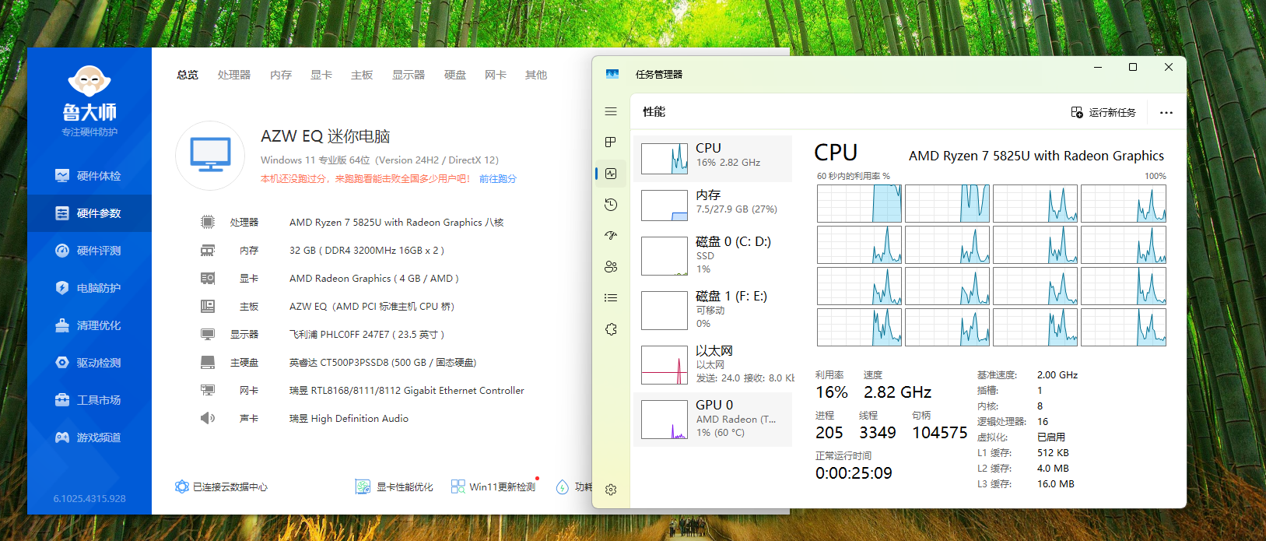1266x541 pixels.
Task: Click the 运行新任务 button
Action: coord(1103,113)
